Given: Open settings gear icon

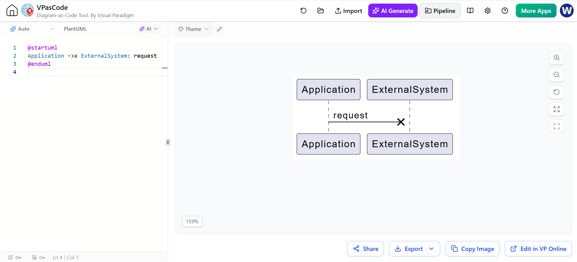Looking at the screenshot, I should (488, 11).
